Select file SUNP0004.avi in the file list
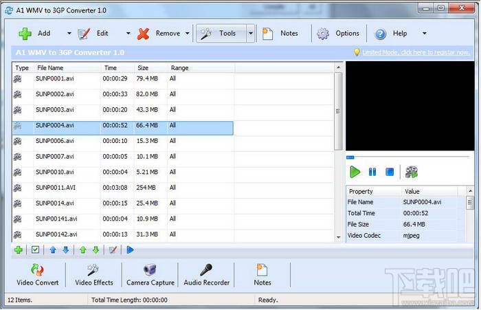 click(123, 128)
